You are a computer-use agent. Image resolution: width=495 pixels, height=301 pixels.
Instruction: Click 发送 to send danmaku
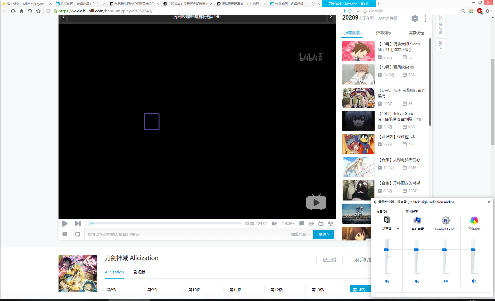pyautogui.click(x=323, y=234)
